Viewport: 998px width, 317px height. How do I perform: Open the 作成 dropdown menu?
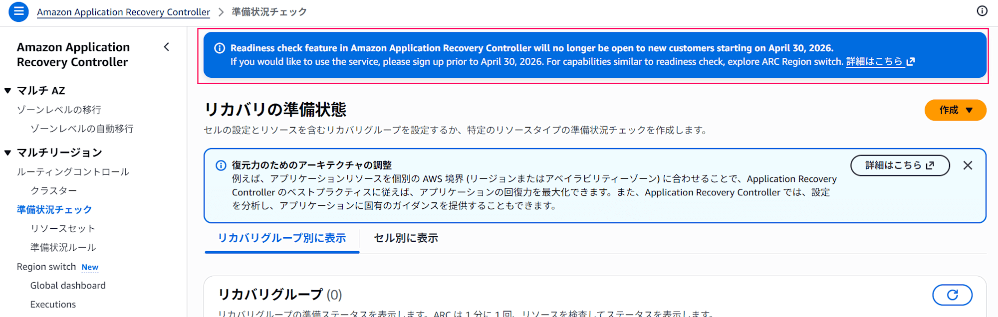pyautogui.click(x=955, y=110)
